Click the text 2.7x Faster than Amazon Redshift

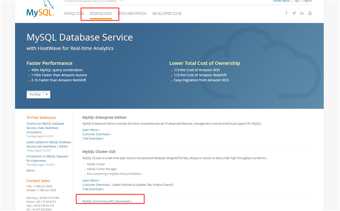tap(58, 80)
